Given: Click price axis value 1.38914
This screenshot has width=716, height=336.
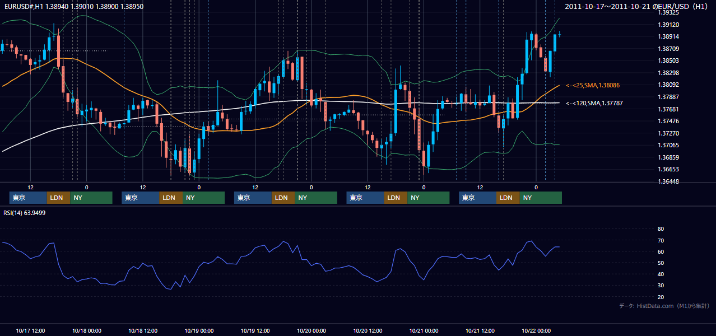Looking at the screenshot, I should [x=668, y=36].
